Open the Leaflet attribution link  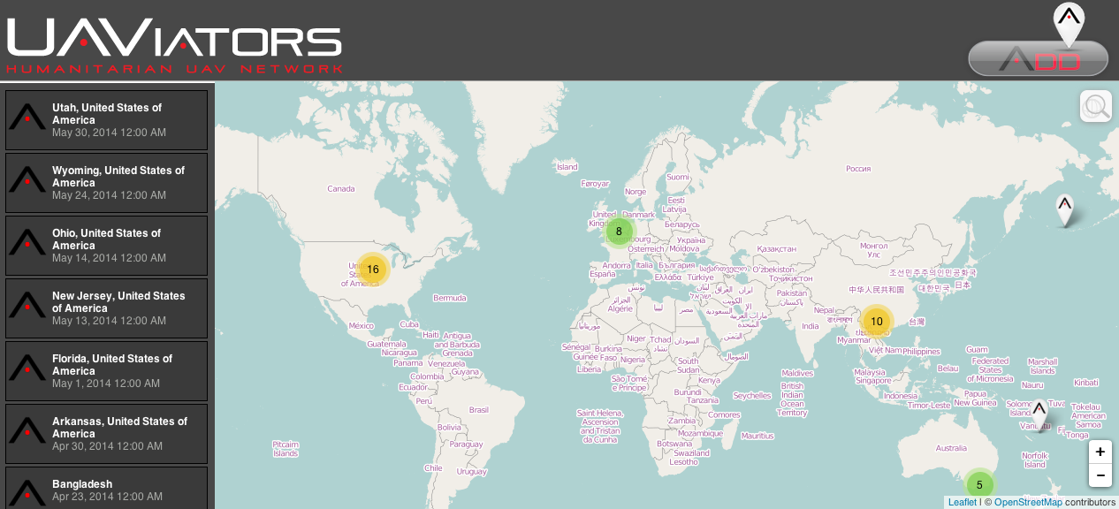(962, 502)
